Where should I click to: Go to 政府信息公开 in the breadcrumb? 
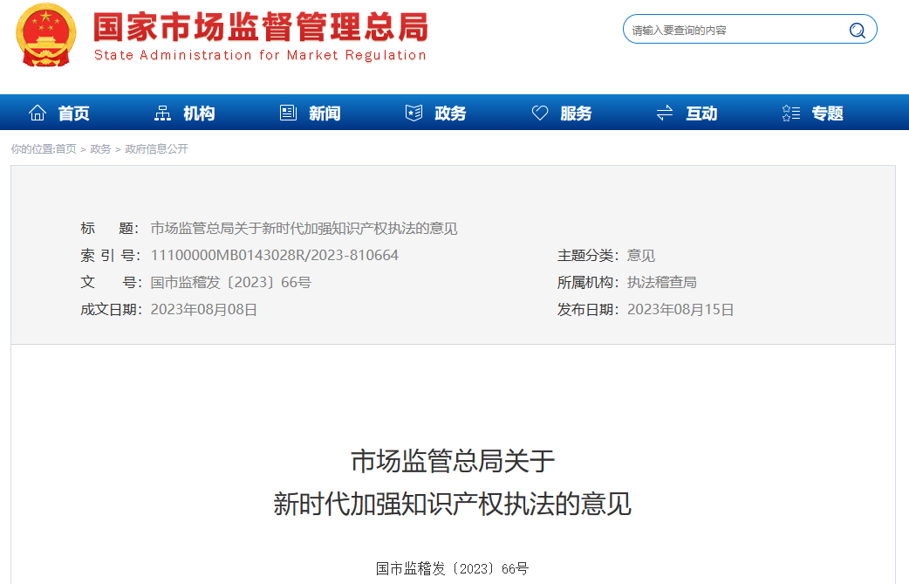point(156,149)
